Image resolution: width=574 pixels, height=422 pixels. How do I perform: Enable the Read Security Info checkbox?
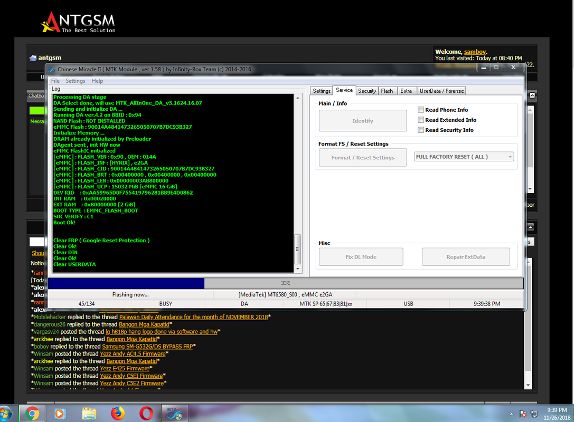421,130
